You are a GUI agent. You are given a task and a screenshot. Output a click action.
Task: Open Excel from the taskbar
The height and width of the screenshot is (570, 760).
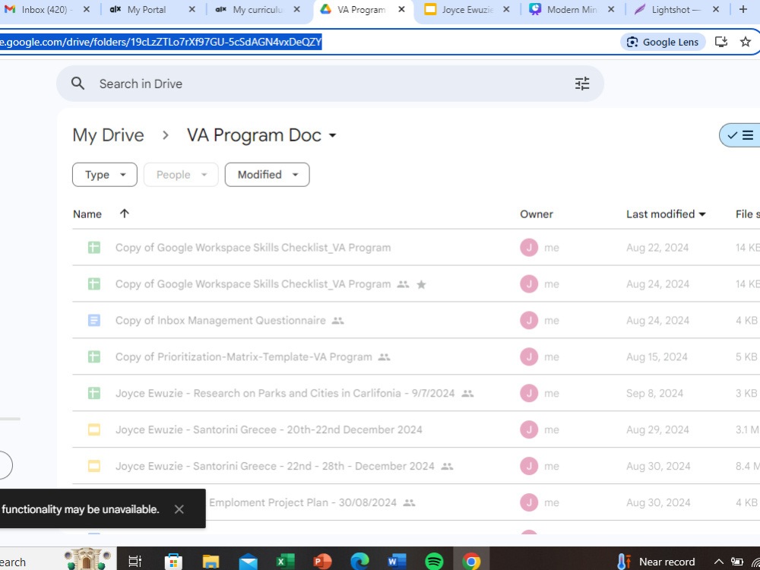(x=286, y=562)
